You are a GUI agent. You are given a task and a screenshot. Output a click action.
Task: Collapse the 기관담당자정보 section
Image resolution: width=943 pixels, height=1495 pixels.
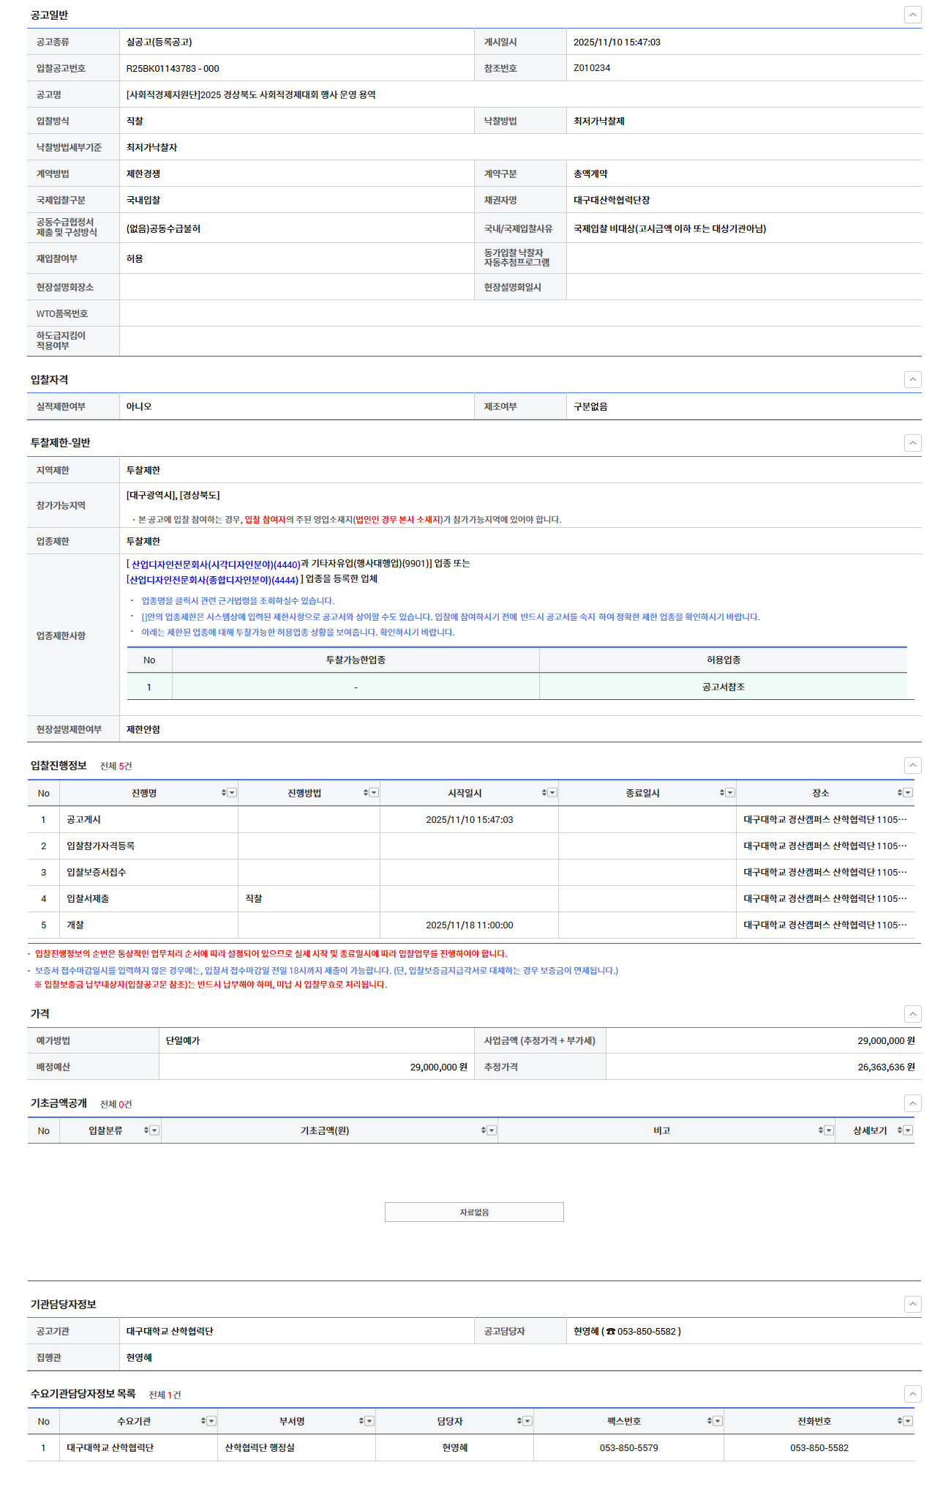[x=912, y=1304]
